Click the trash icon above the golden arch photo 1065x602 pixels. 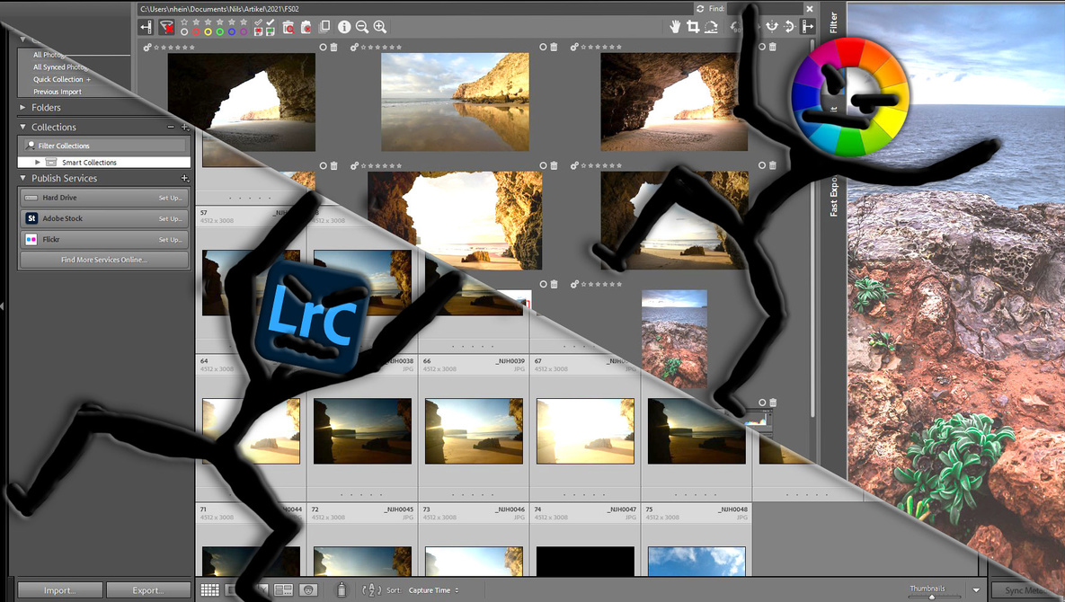pos(554,165)
